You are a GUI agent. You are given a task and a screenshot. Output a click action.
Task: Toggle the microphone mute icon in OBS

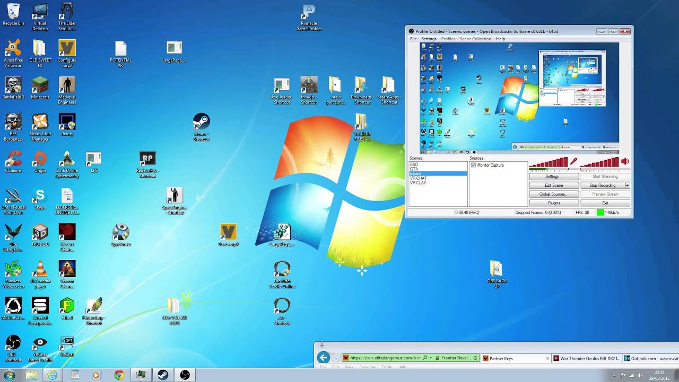tap(573, 162)
